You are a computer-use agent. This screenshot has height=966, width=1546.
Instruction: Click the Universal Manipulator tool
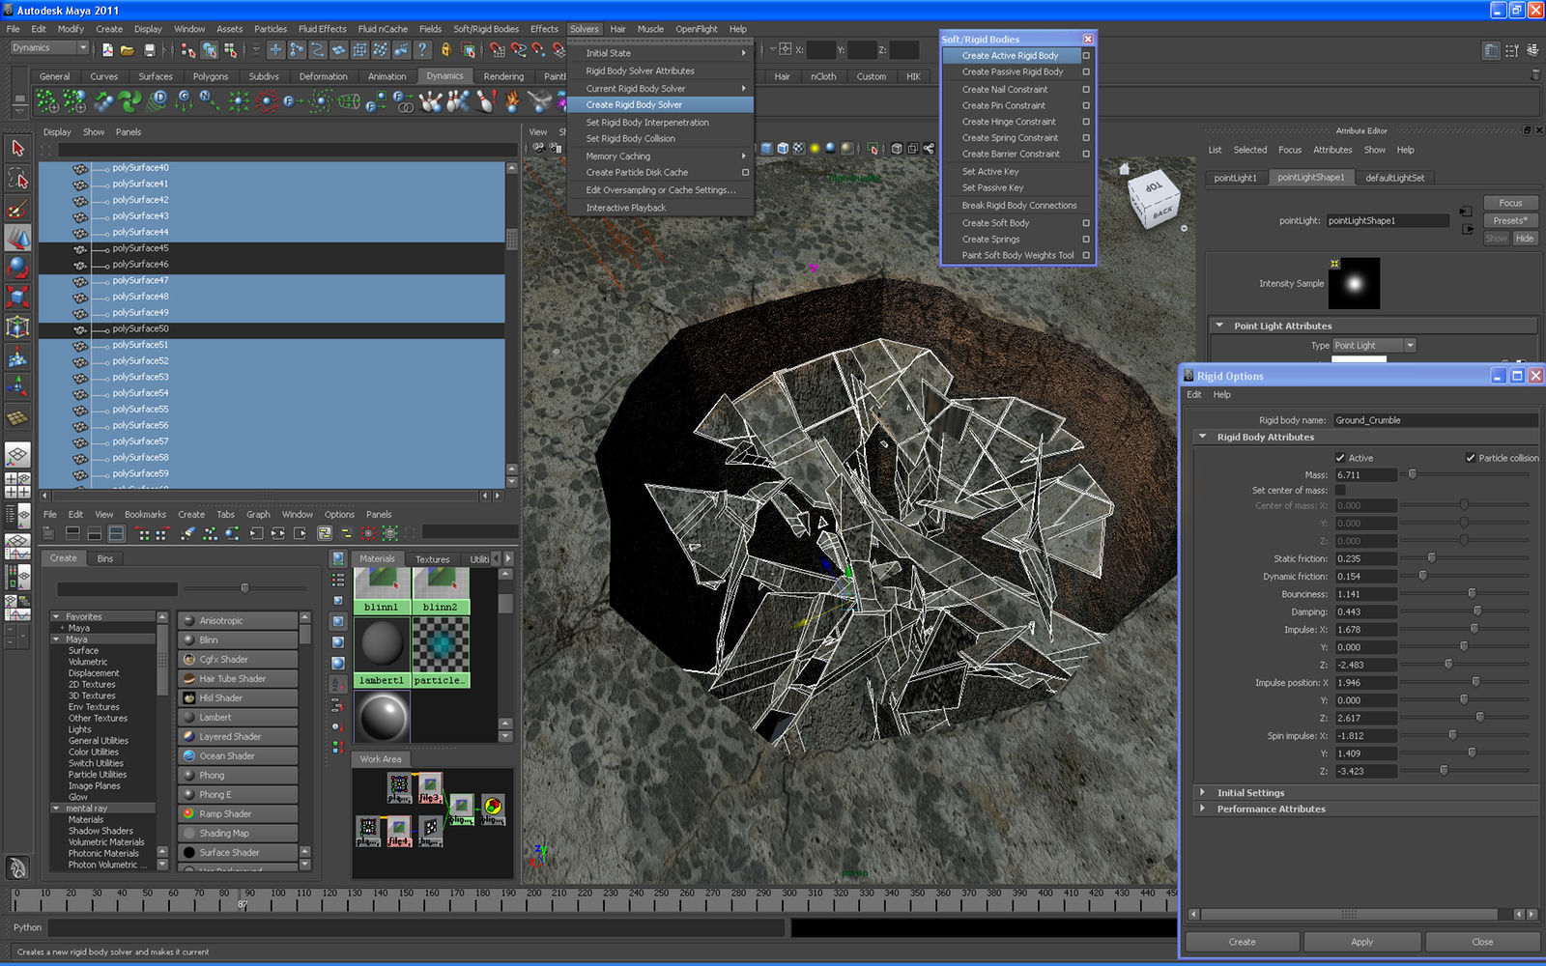click(x=17, y=327)
